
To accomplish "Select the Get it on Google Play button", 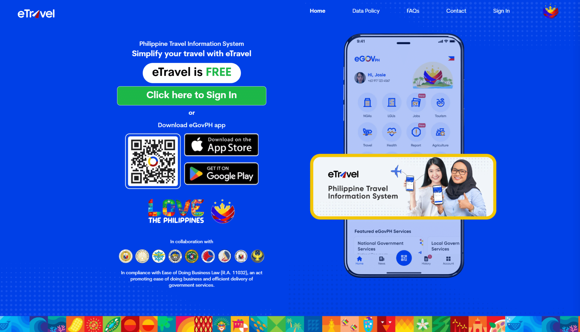I will pyautogui.click(x=221, y=174).
